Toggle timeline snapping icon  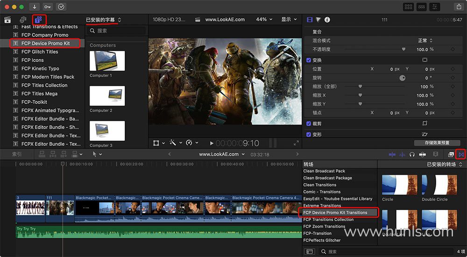[x=422, y=154]
